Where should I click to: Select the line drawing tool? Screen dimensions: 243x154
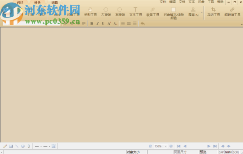tap(17, 146)
